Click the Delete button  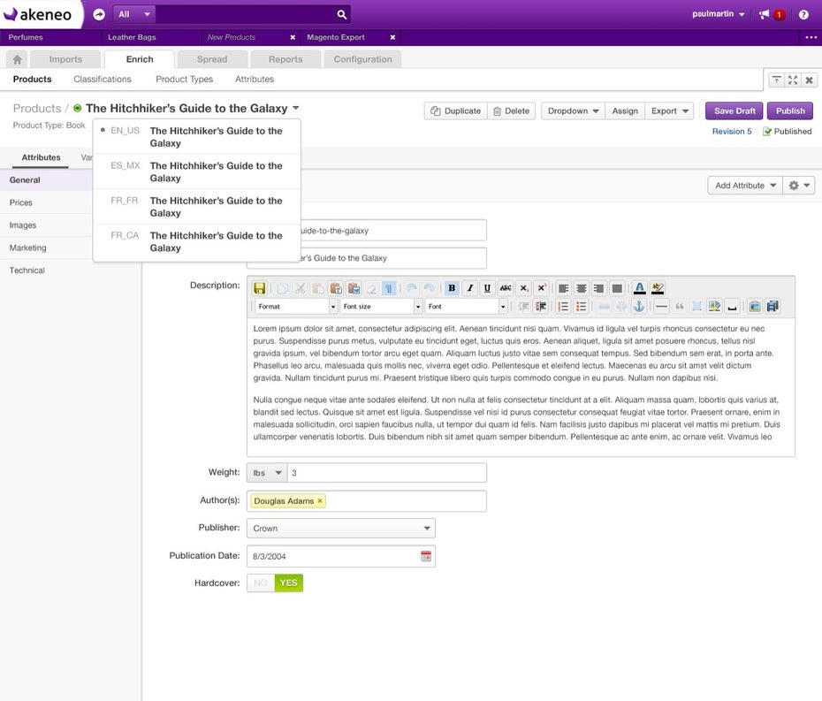click(x=511, y=111)
